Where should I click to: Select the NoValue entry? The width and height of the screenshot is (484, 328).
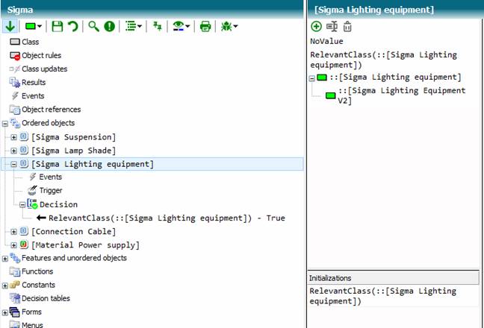coord(326,41)
